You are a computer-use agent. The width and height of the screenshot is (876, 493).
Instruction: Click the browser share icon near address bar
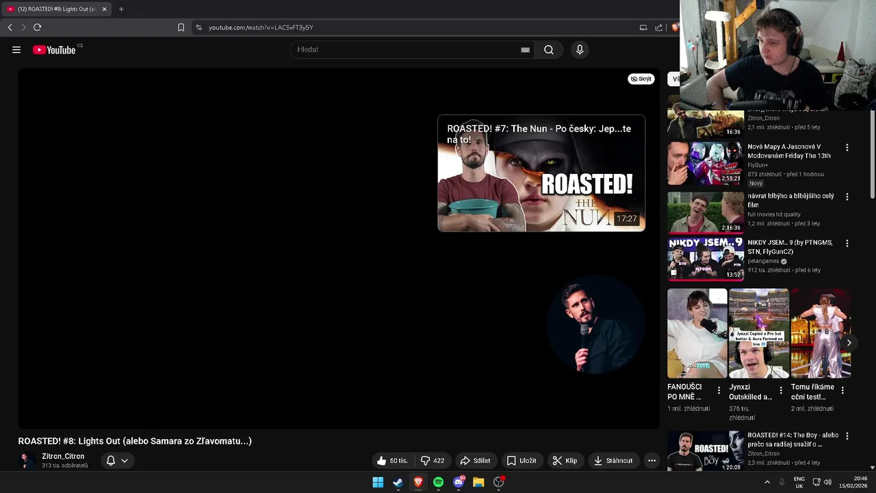pos(658,27)
